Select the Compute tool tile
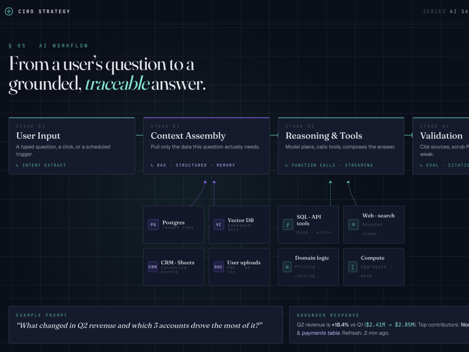The width and height of the screenshot is (469, 352). click(x=374, y=267)
